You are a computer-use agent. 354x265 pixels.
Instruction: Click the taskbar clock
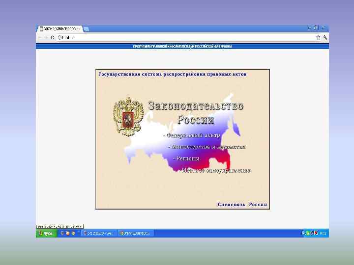point(323,233)
